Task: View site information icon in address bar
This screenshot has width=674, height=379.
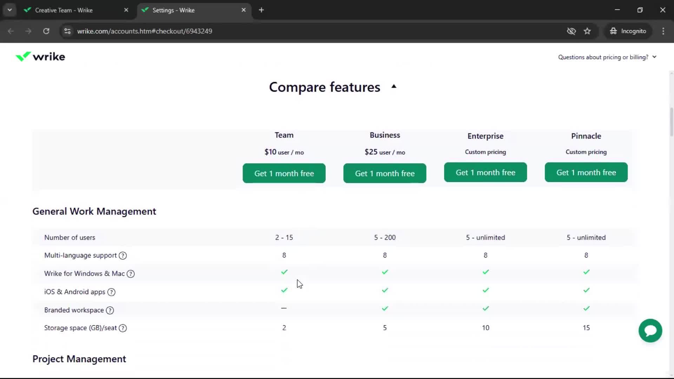Action: coord(67,31)
